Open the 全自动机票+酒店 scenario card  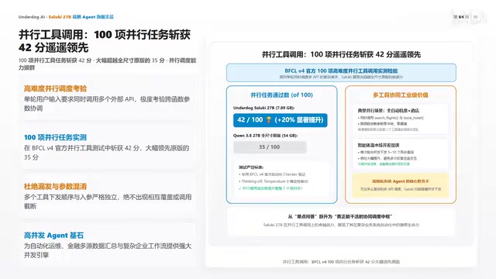[401, 119]
